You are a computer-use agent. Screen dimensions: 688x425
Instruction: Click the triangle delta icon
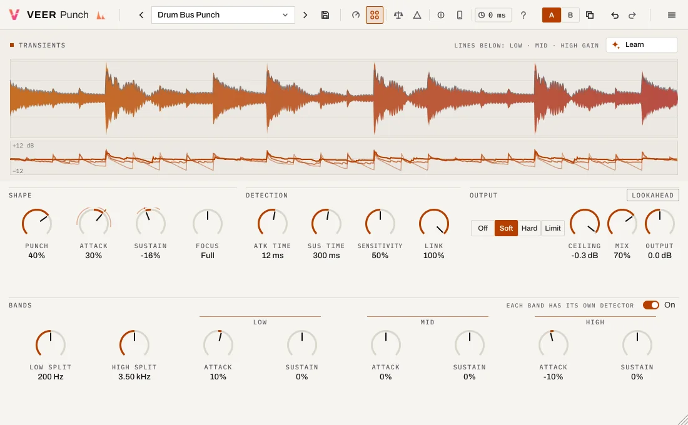click(417, 15)
